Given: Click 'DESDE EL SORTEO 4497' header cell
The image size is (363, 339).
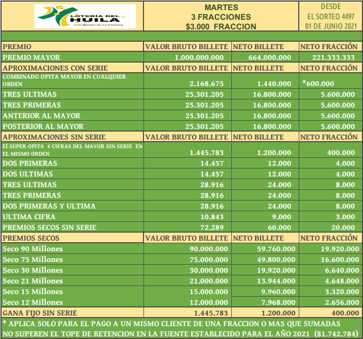Looking at the screenshot, I should pyautogui.click(x=331, y=16).
